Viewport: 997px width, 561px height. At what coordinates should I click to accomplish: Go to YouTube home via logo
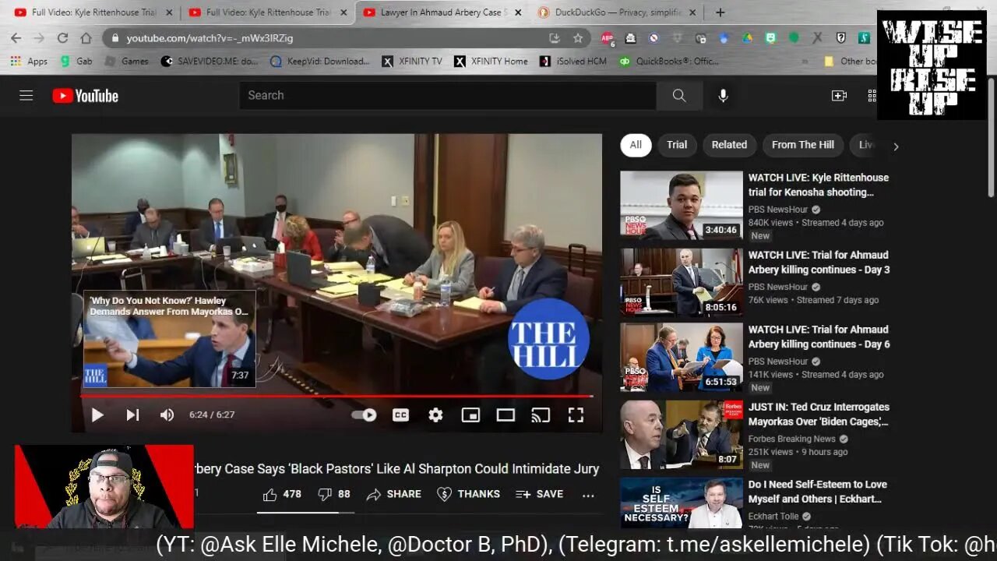coord(86,96)
